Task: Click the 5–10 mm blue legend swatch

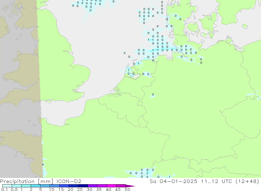Action: 45,186
